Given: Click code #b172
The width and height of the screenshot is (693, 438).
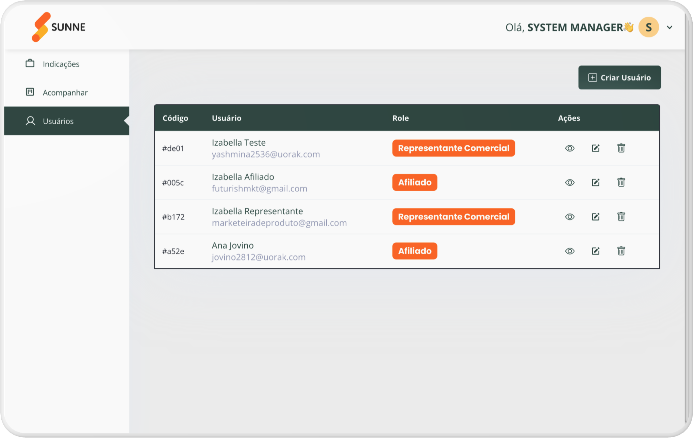Looking at the screenshot, I should point(173,217).
